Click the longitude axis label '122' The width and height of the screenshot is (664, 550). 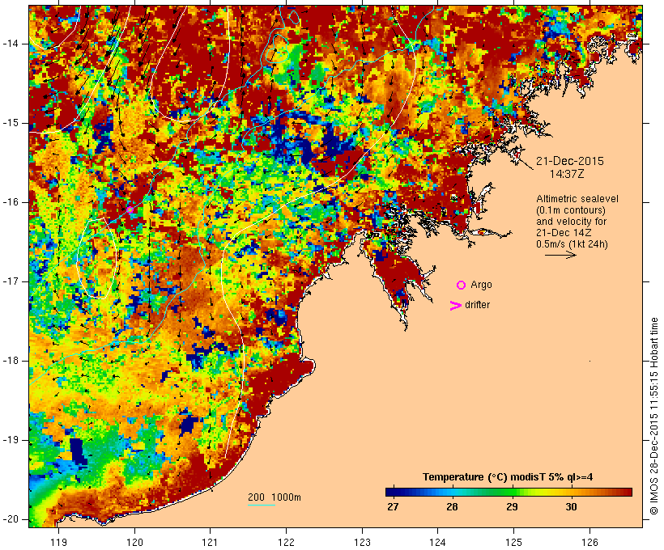(286, 542)
